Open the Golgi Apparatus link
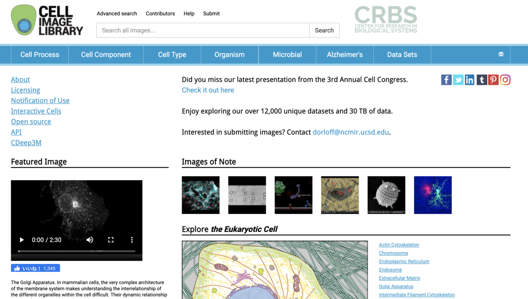This screenshot has width=528, height=299. (396, 287)
